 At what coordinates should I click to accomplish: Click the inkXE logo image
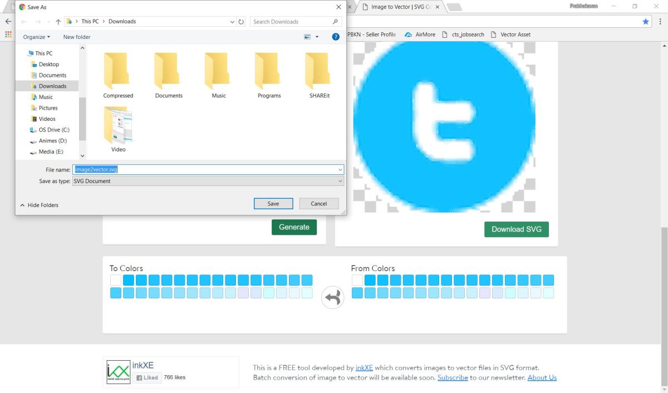(x=118, y=372)
